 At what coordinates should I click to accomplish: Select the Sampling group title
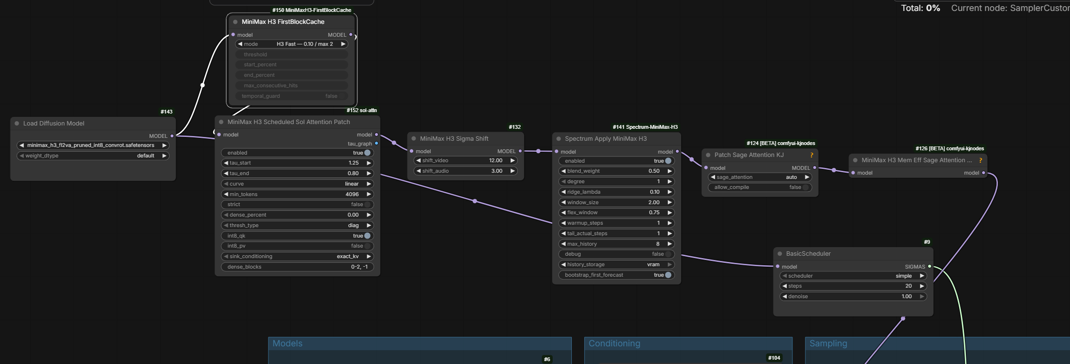point(828,343)
